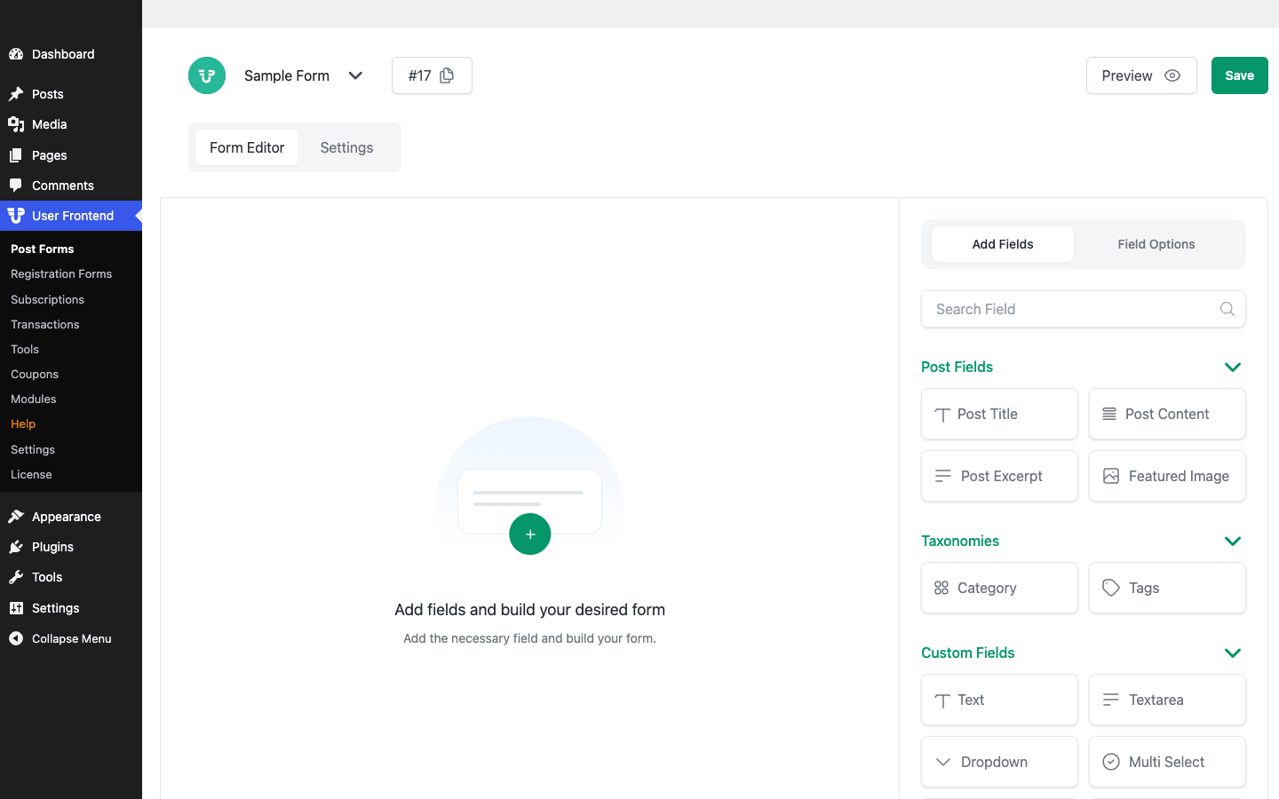The width and height of the screenshot is (1279, 799).
Task: Click the Text field icon
Action: (942, 700)
